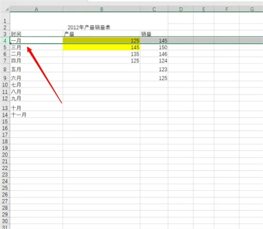263x229 pixels.
Task: Click the 产量 header cell
Action: point(101,34)
